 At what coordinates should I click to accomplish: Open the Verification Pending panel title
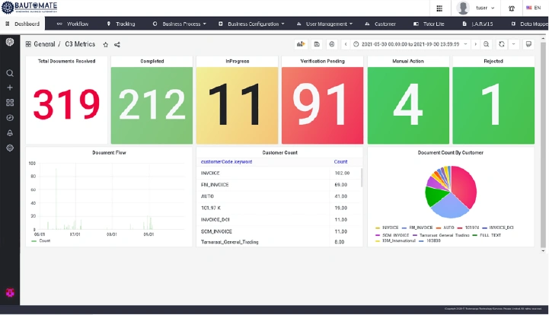pyautogui.click(x=322, y=61)
